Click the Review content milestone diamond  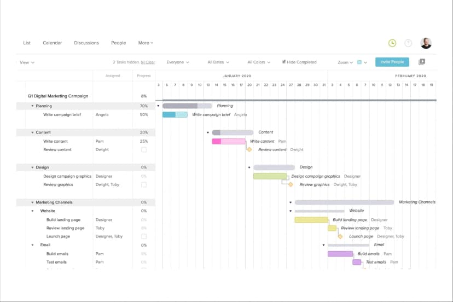(249, 149)
